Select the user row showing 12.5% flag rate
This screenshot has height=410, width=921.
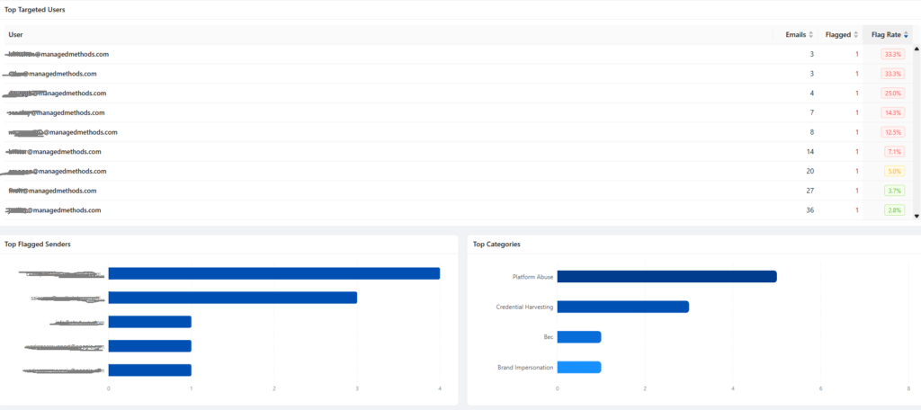click(x=458, y=132)
